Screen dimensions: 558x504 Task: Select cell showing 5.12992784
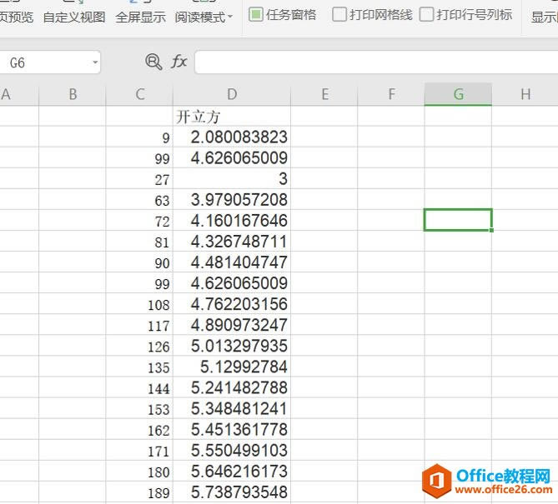tap(232, 367)
